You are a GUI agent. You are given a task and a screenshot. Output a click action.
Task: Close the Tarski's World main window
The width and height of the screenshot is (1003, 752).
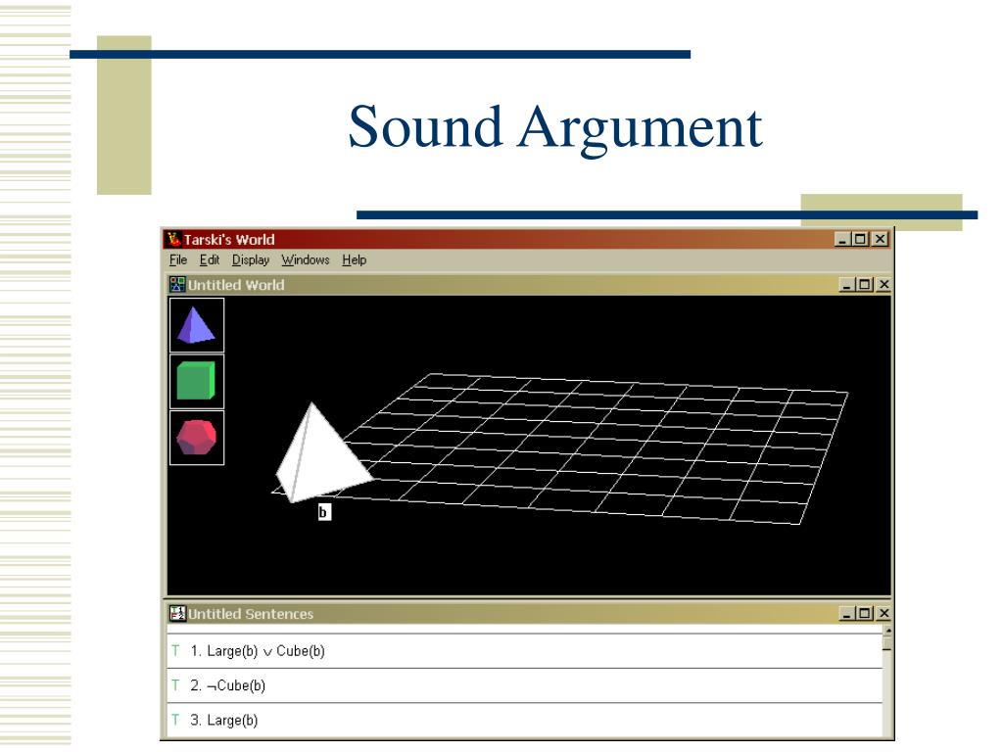click(x=881, y=239)
